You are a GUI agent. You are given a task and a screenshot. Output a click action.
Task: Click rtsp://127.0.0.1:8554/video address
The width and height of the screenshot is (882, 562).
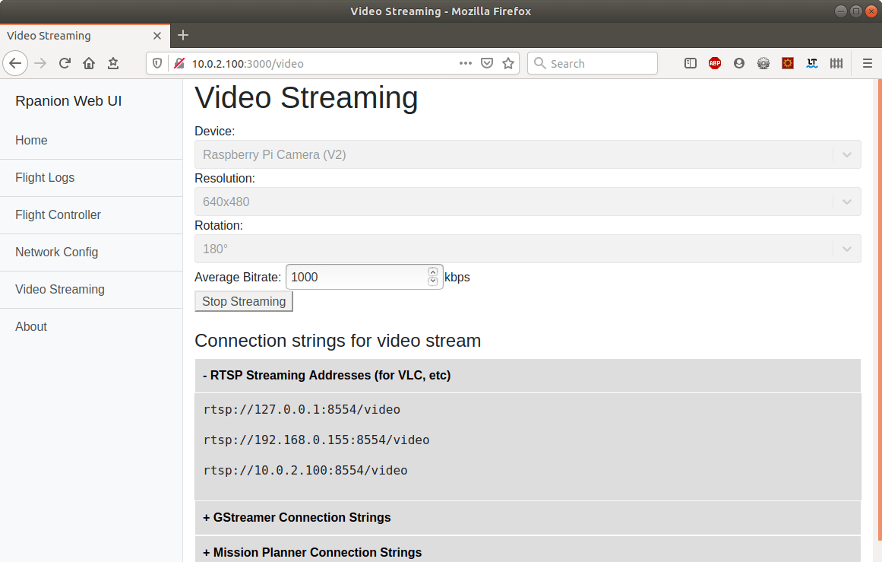302,409
